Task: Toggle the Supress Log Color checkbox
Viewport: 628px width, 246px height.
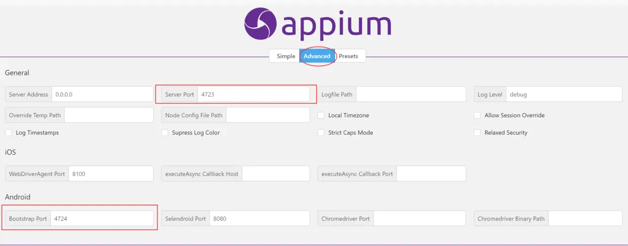Action: (165, 132)
